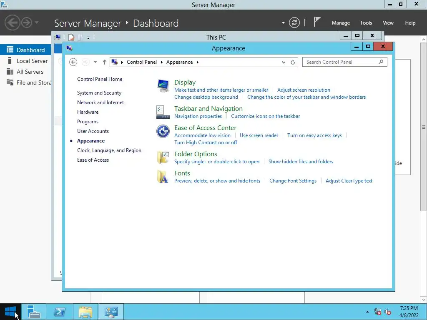This screenshot has width=427, height=320.
Task: Open the Taskbar and Navigation icon
Action: coord(163,112)
